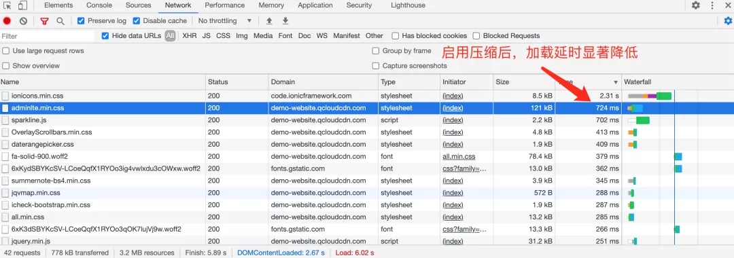Open css?family initiator for 6xKydSBYKcSV font
This screenshot has height=258, width=734.
pos(464,169)
